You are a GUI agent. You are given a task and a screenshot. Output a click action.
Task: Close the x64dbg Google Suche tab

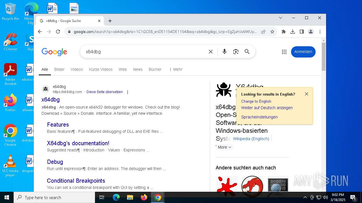pyautogui.click(x=99, y=21)
